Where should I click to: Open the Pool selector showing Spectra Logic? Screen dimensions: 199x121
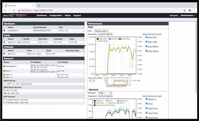pyautogui.click(x=101, y=31)
